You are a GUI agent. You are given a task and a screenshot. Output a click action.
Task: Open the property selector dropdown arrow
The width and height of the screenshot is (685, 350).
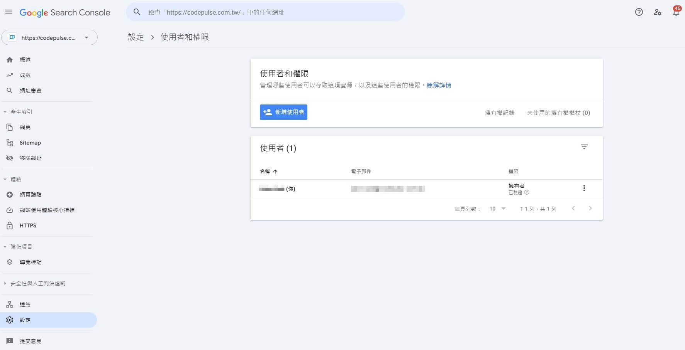click(x=86, y=37)
